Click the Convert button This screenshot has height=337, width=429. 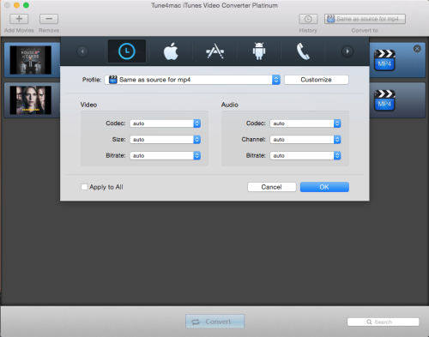point(214,322)
